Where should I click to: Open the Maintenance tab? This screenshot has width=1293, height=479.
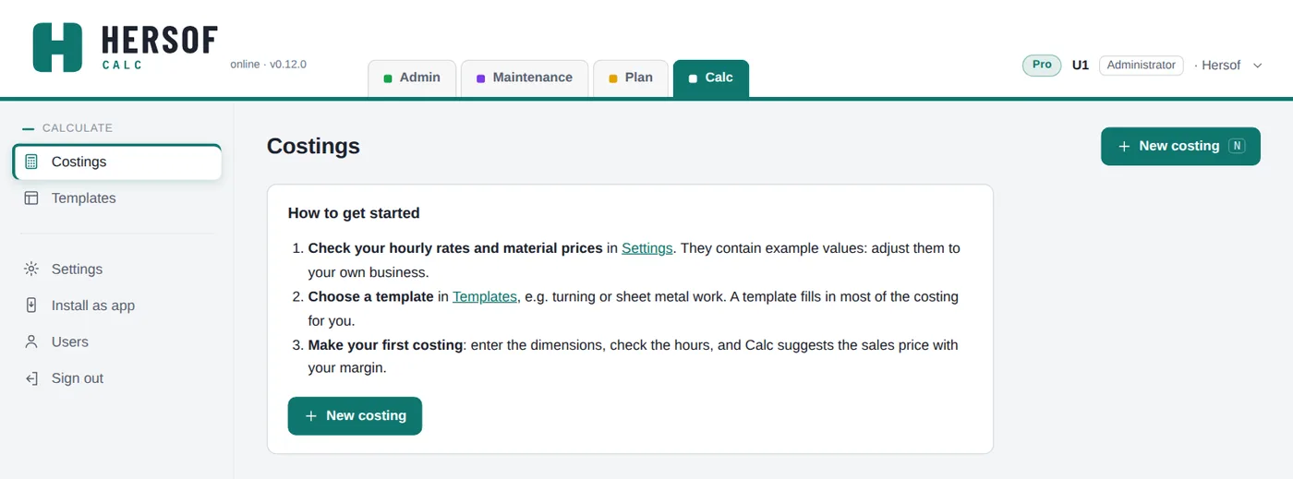[525, 78]
